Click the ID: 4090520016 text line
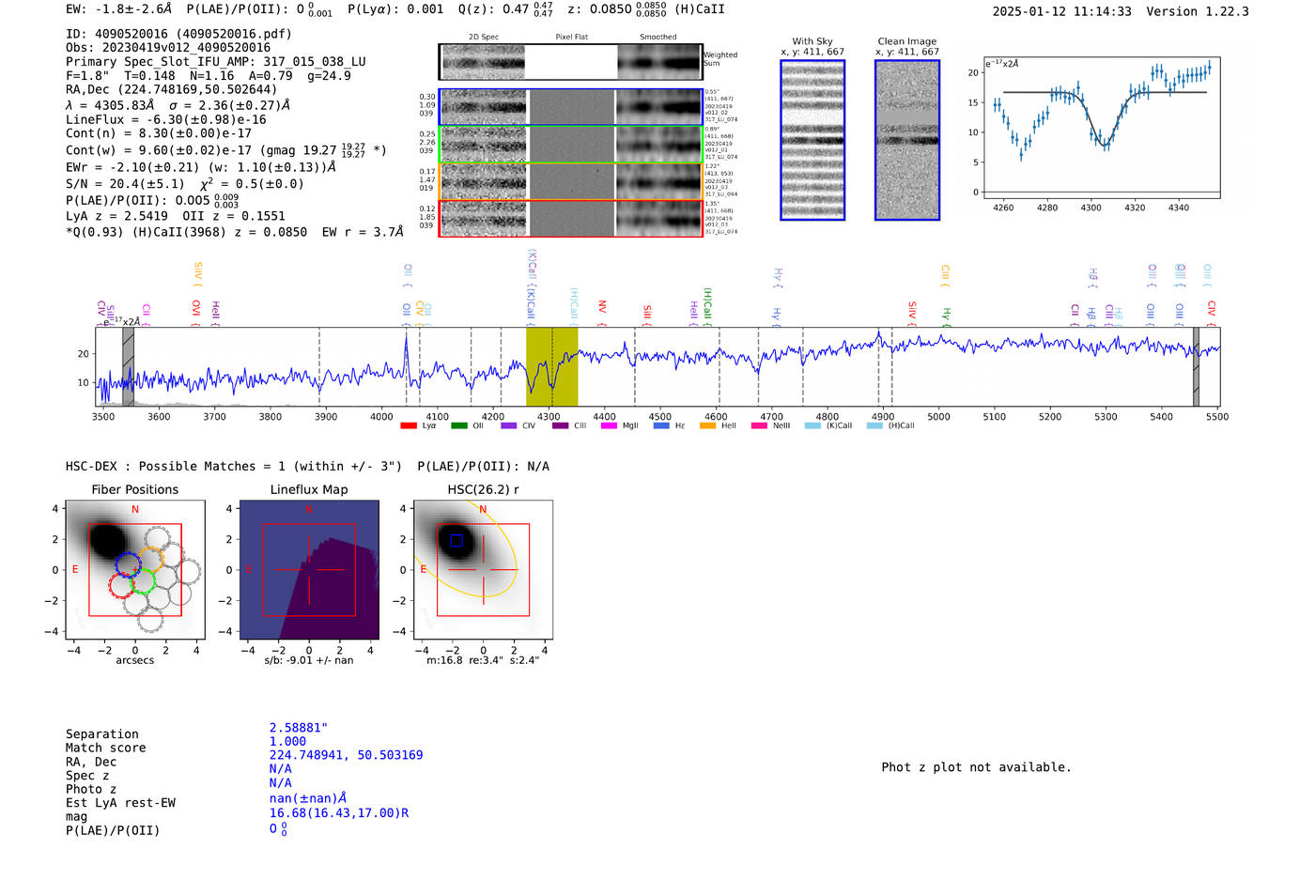This screenshot has height=895, width=1315. [178, 34]
